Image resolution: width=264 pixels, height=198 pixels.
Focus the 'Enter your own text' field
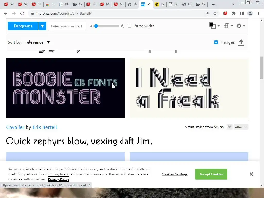67,26
